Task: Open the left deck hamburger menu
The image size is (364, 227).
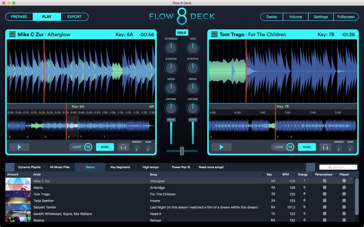Action: click(x=12, y=35)
